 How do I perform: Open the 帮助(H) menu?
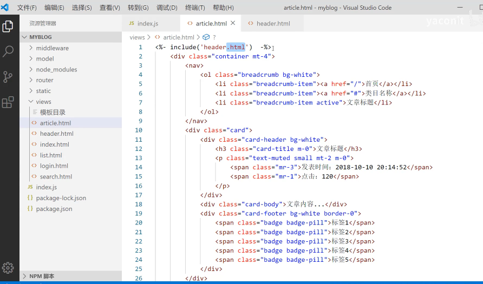[x=223, y=8]
